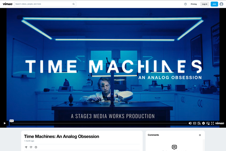
Task: Go to the Vimeo home logo
Action: (x=7, y=4)
